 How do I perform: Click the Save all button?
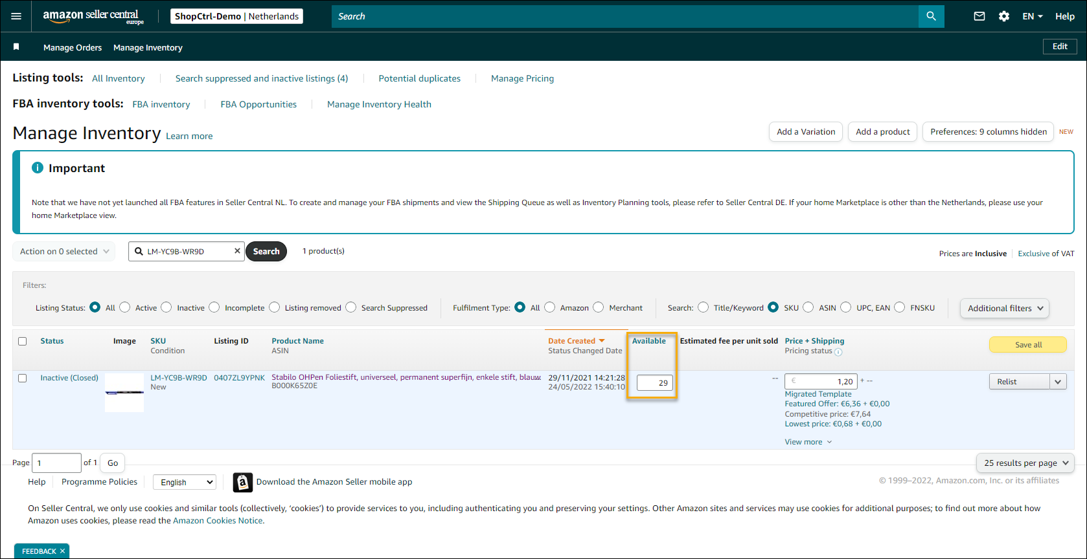[x=1028, y=345]
